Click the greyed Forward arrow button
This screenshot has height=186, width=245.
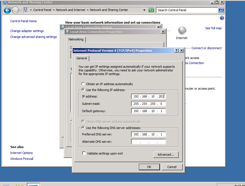point(15,10)
